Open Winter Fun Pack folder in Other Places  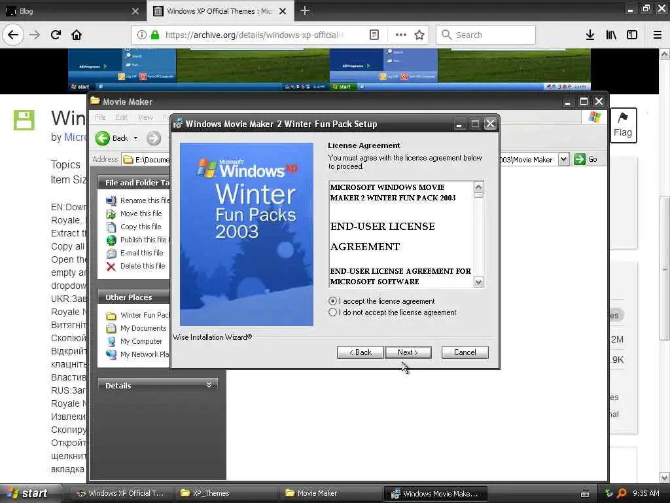pyautogui.click(x=137, y=315)
